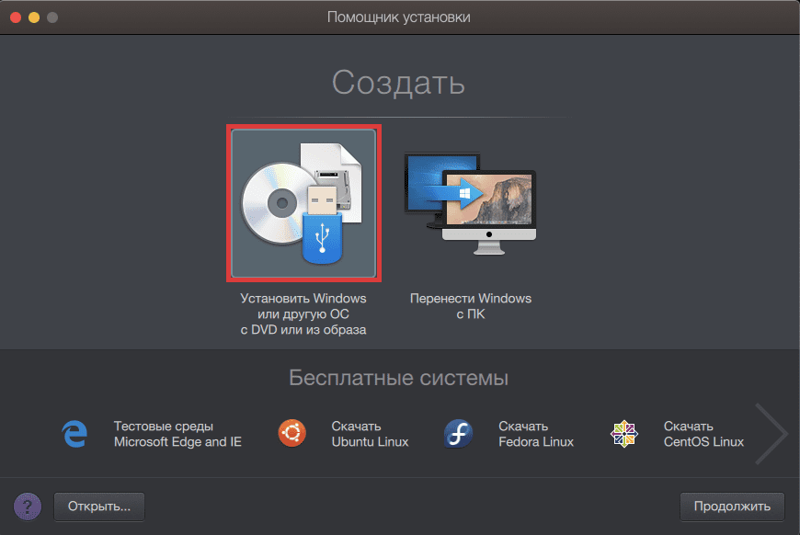Minimize the window with yellow button

[34, 17]
